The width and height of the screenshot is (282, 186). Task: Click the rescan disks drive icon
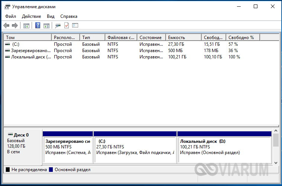[x=58, y=26]
